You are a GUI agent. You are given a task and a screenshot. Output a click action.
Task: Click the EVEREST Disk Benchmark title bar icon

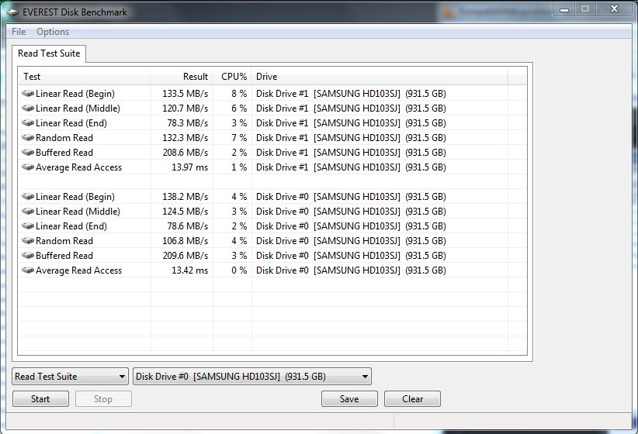click(x=12, y=12)
